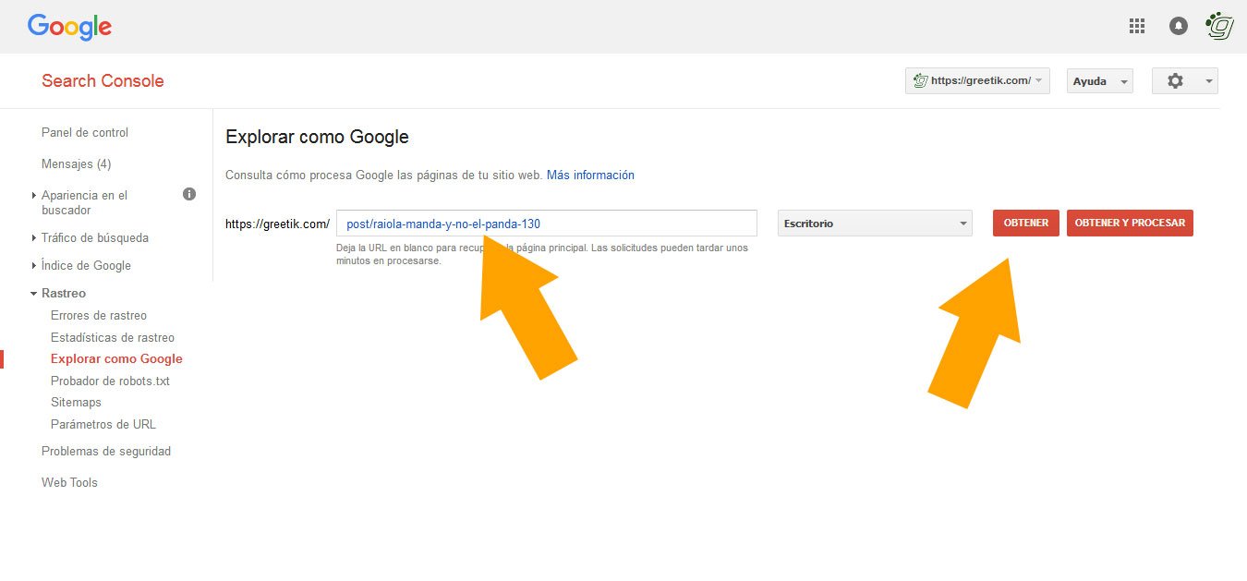Open Web Tools
The image size is (1247, 581).
(x=69, y=482)
